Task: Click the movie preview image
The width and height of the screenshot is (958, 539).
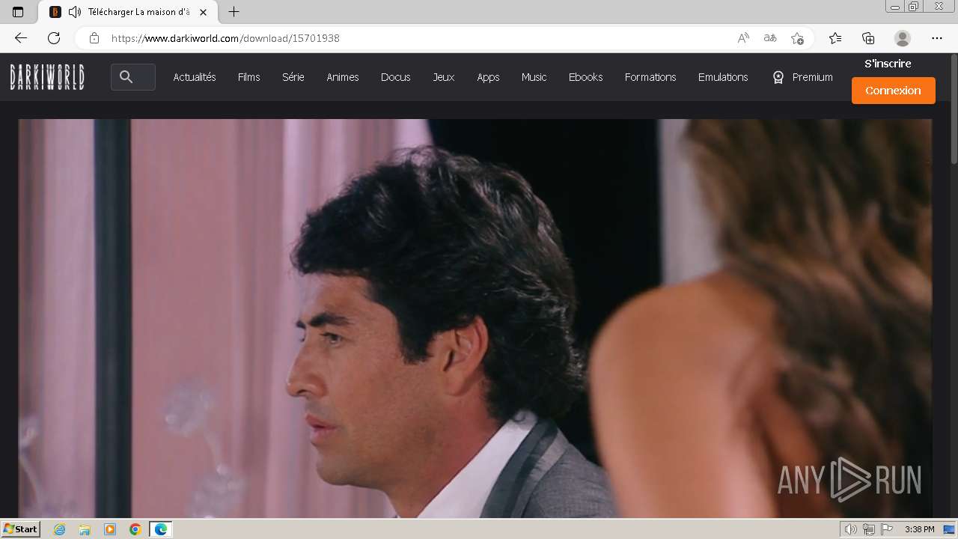Action: pyautogui.click(x=475, y=318)
